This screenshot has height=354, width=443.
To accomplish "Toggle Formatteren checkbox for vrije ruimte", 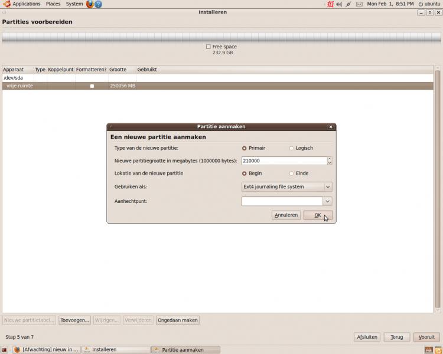I will click(92, 86).
